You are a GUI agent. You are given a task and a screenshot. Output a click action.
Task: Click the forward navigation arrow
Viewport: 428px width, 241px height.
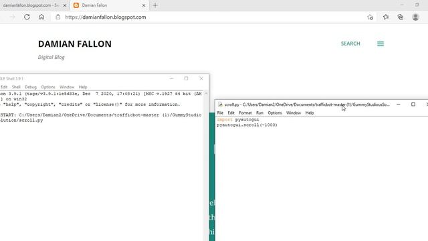[12, 17]
